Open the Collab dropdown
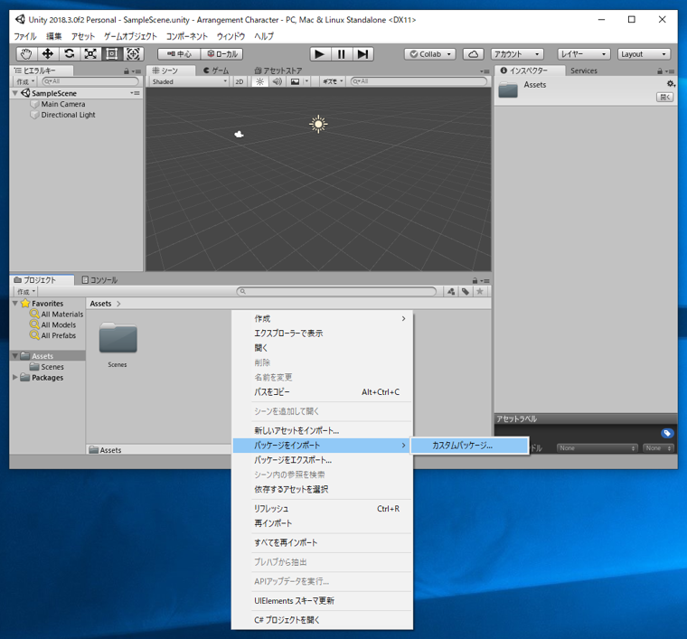Viewport: 687px width, 639px height. coord(429,54)
